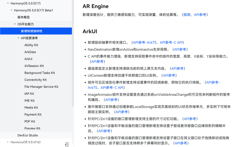The width and height of the screenshot is (235, 147).
Task: Collapse the API变更清单 list arrow
Action: (x=18, y=38)
